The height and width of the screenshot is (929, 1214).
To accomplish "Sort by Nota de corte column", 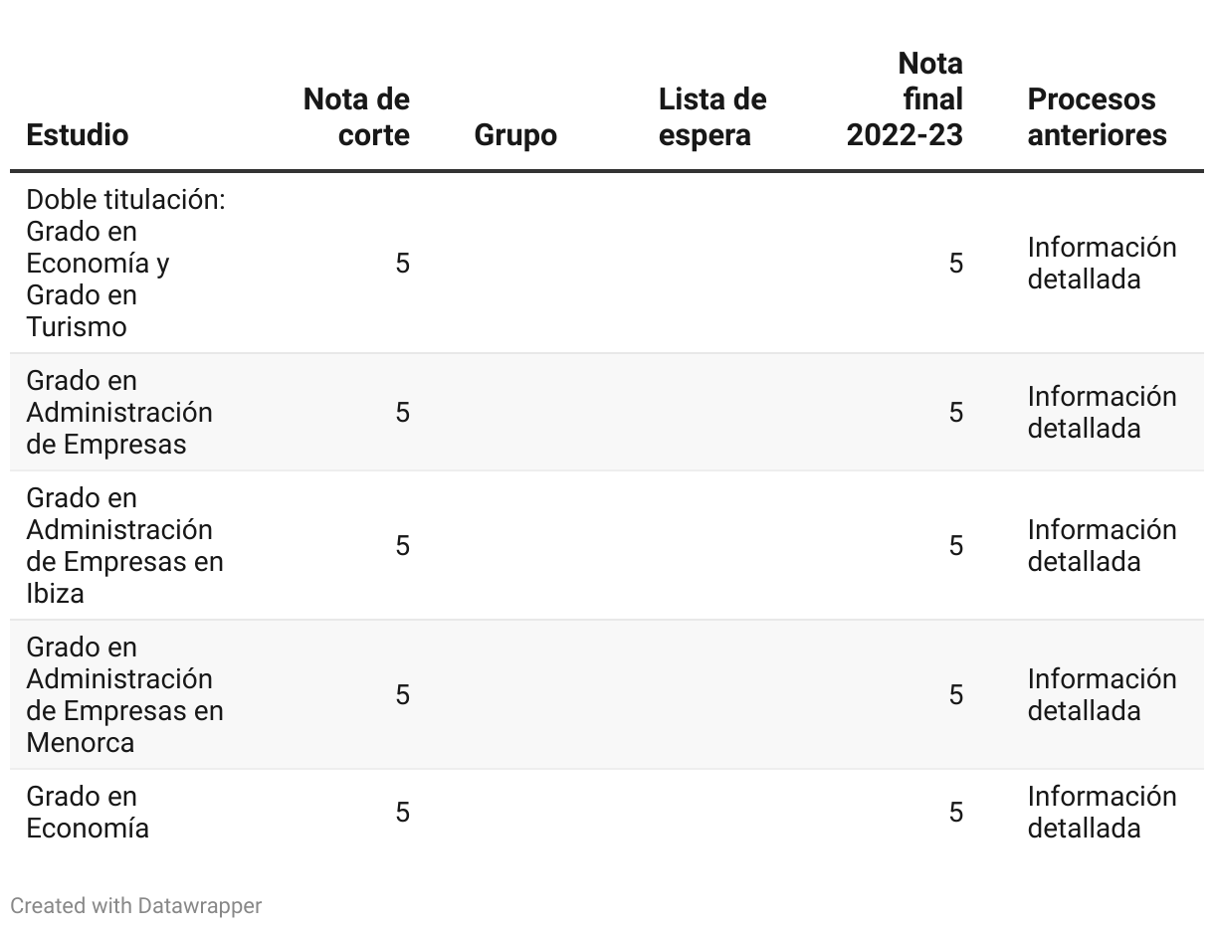I will [x=356, y=116].
